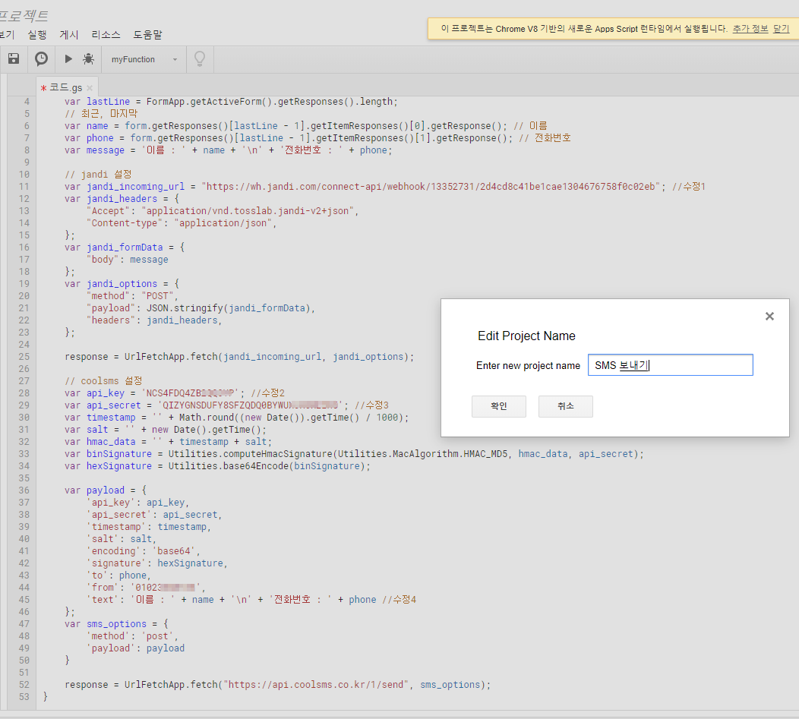Start debugging with the bug icon
799x719 pixels.
[x=88, y=58]
